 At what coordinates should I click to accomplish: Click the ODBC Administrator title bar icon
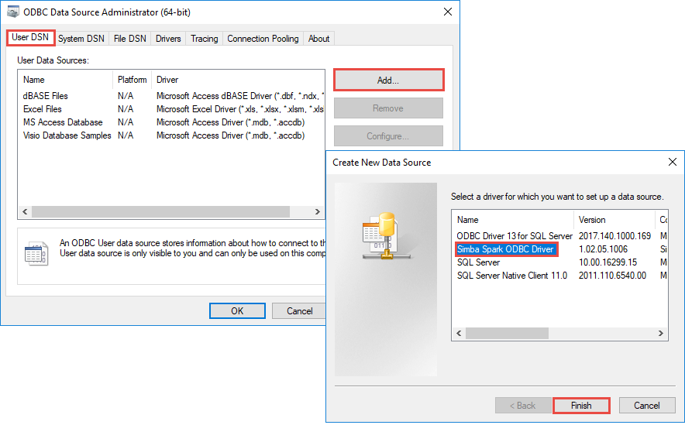click(13, 12)
